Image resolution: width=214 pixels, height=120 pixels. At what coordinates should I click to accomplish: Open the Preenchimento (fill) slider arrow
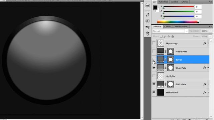pyautogui.click(x=210, y=36)
